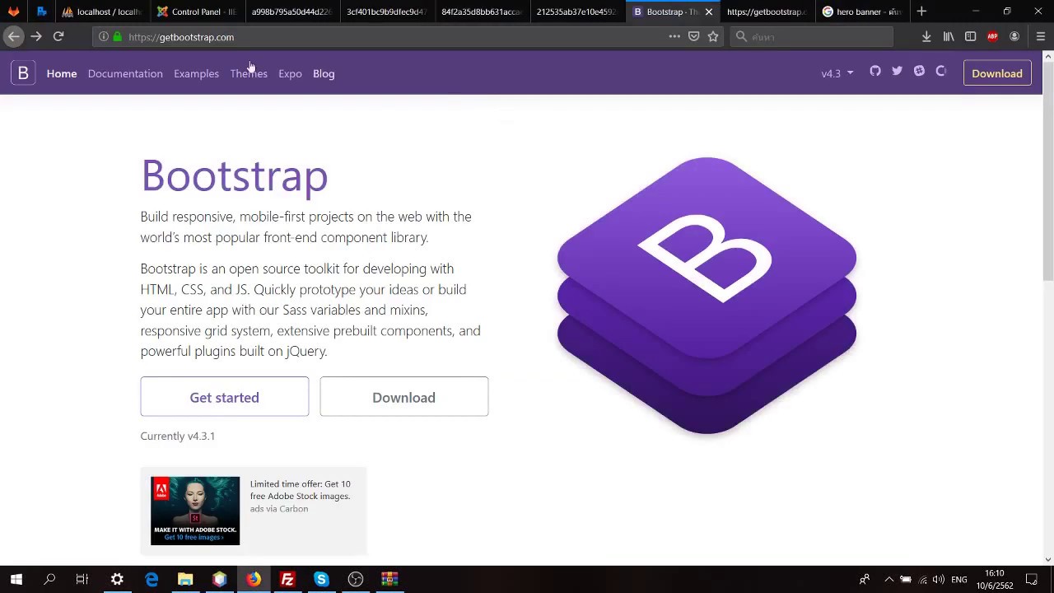Switch to the 212535ab37e10e4592 tab
This screenshot has width=1054, height=593.
coord(576,12)
